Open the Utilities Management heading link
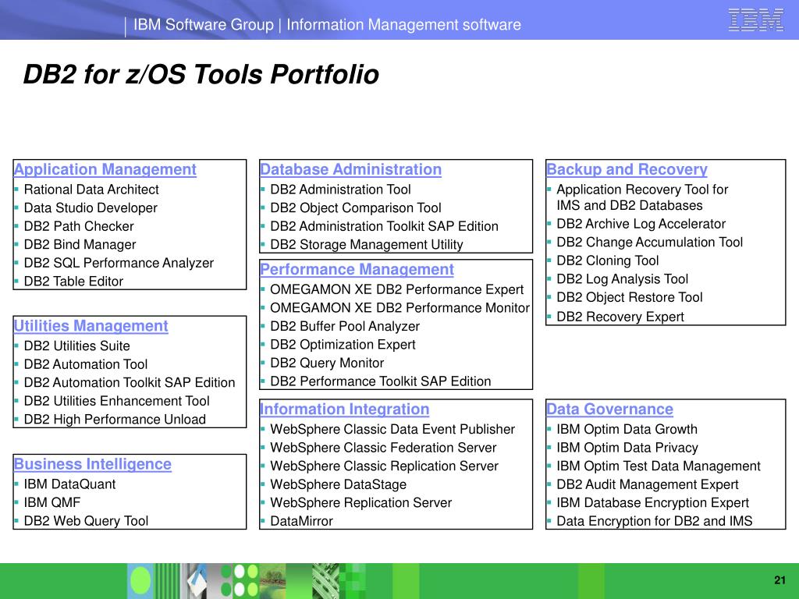The height and width of the screenshot is (599, 799). point(91,325)
